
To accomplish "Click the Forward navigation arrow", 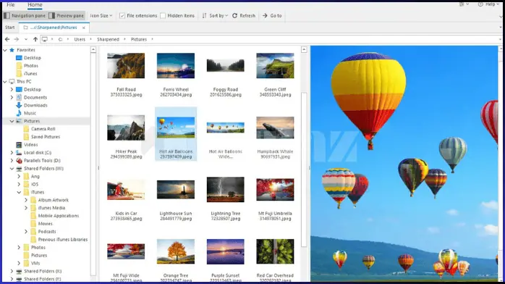I will click(x=17, y=39).
